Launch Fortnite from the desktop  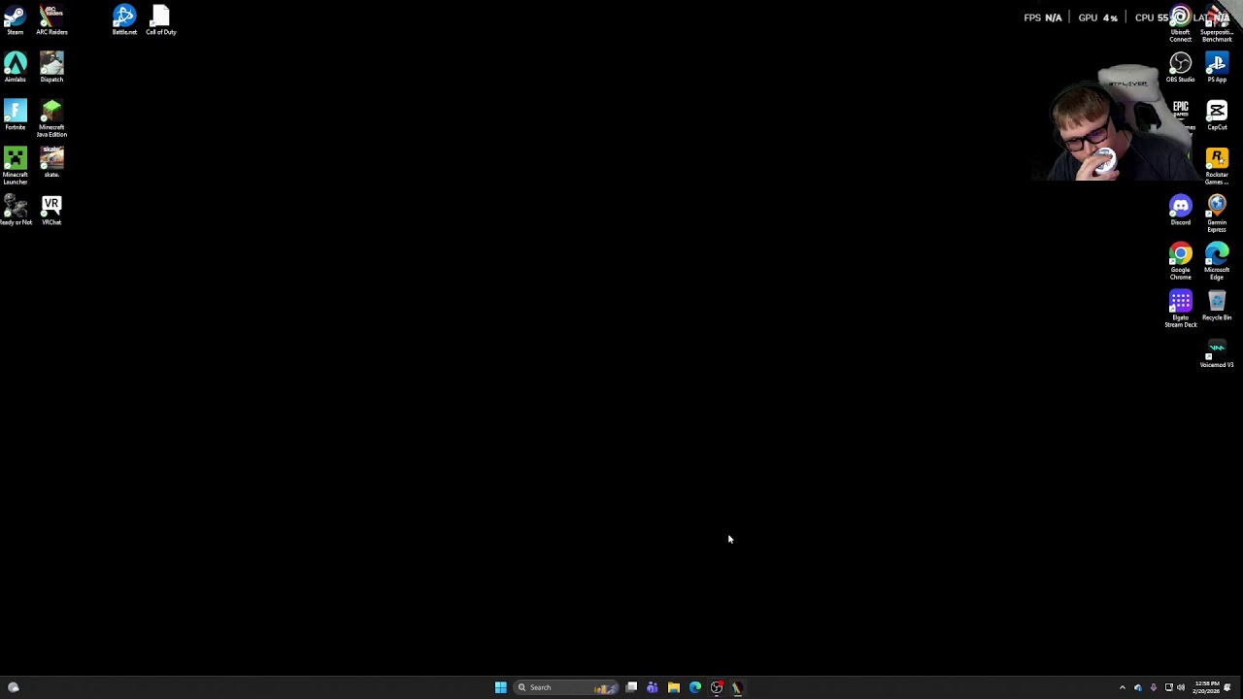[x=15, y=115]
